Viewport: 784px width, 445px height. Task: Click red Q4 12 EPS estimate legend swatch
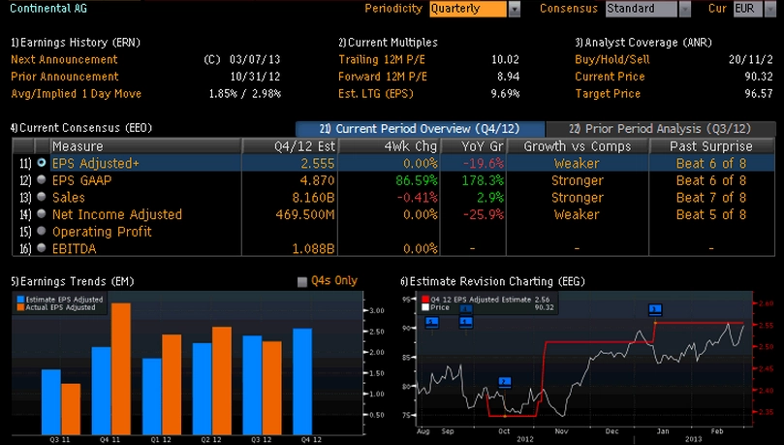click(x=425, y=300)
